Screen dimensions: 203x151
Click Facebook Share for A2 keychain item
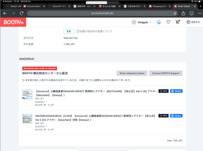click(x=176, y=91)
